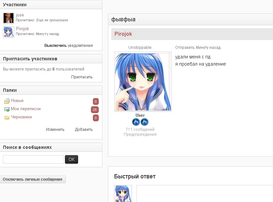Open juse's avatar in participants list

pyautogui.click(x=8, y=18)
